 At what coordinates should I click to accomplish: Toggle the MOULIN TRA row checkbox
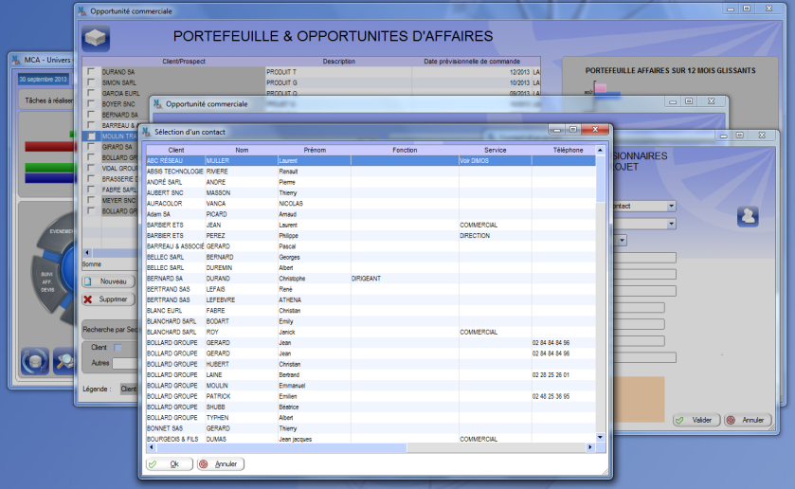[91, 136]
